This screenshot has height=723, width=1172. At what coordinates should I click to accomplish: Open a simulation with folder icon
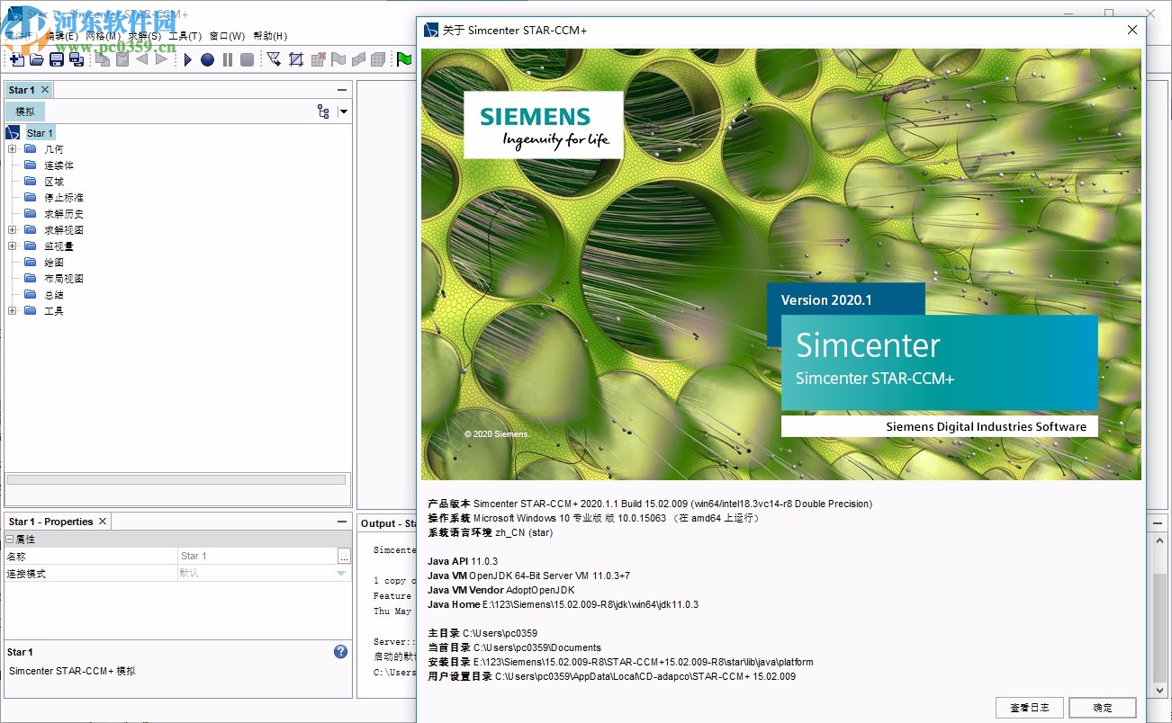click(x=37, y=59)
